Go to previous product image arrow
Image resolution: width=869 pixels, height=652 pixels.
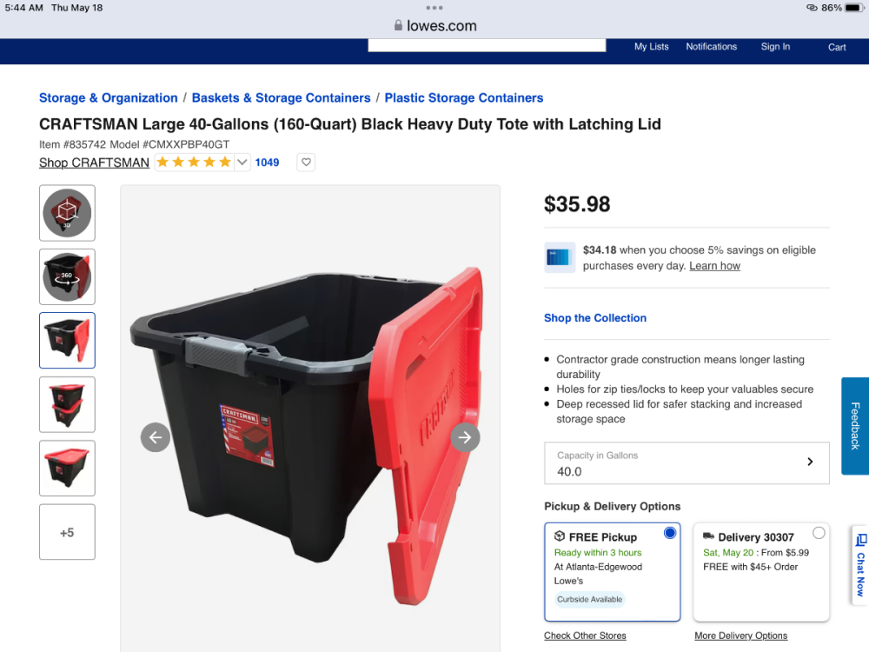156,437
